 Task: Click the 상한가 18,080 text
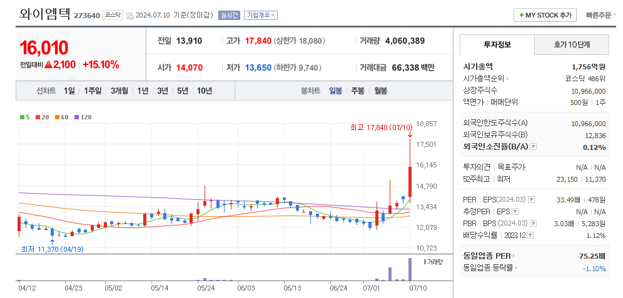point(300,41)
